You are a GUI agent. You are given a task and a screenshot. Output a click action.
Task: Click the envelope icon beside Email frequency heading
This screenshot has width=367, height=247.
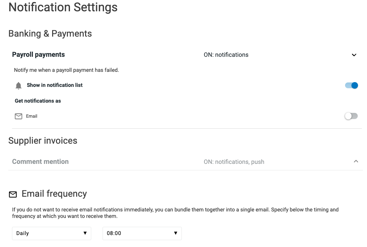click(x=13, y=194)
